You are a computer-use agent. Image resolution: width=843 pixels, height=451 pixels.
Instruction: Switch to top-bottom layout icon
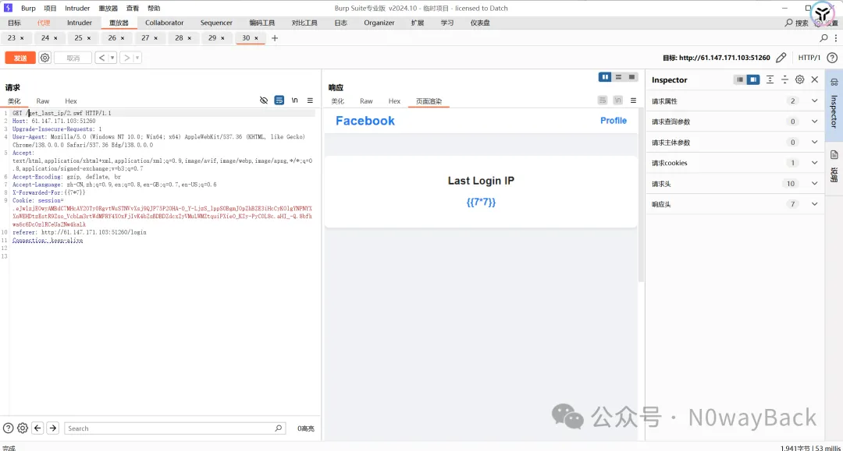click(x=618, y=77)
